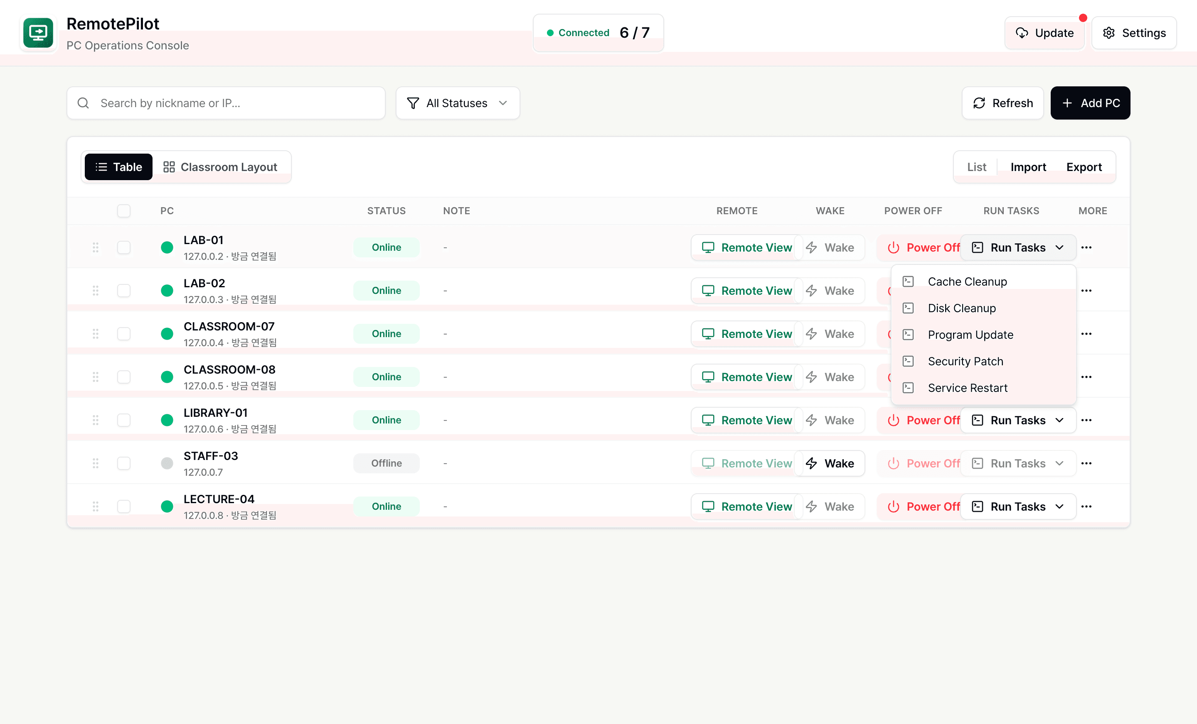The height and width of the screenshot is (724, 1197).
Task: Click the RemotePilot app logo icon
Action: [x=38, y=33]
